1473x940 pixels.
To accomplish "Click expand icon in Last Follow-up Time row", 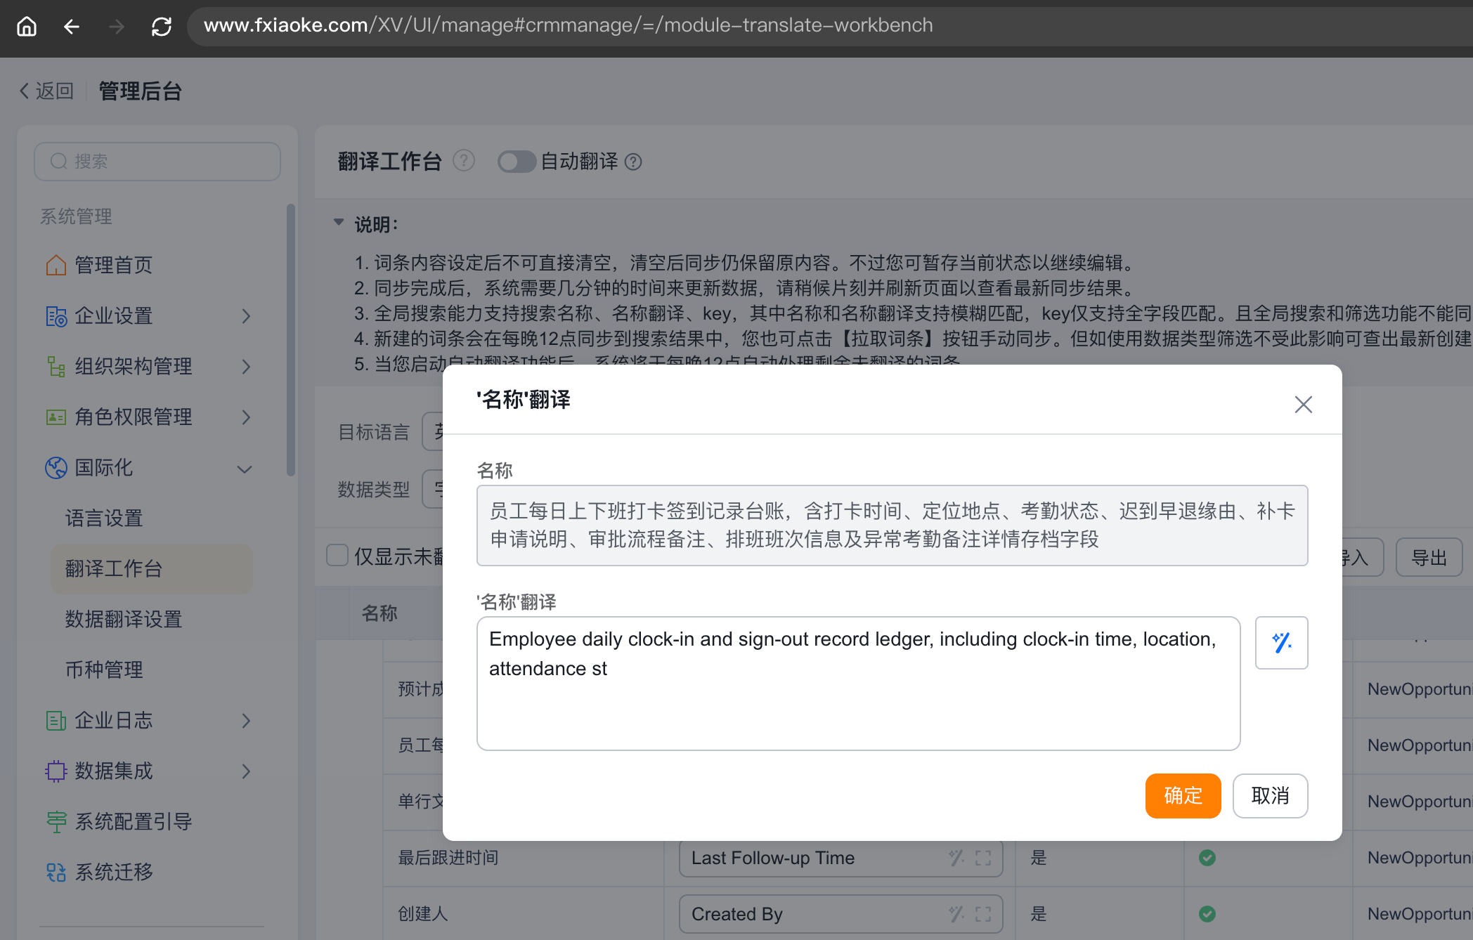I will [983, 858].
